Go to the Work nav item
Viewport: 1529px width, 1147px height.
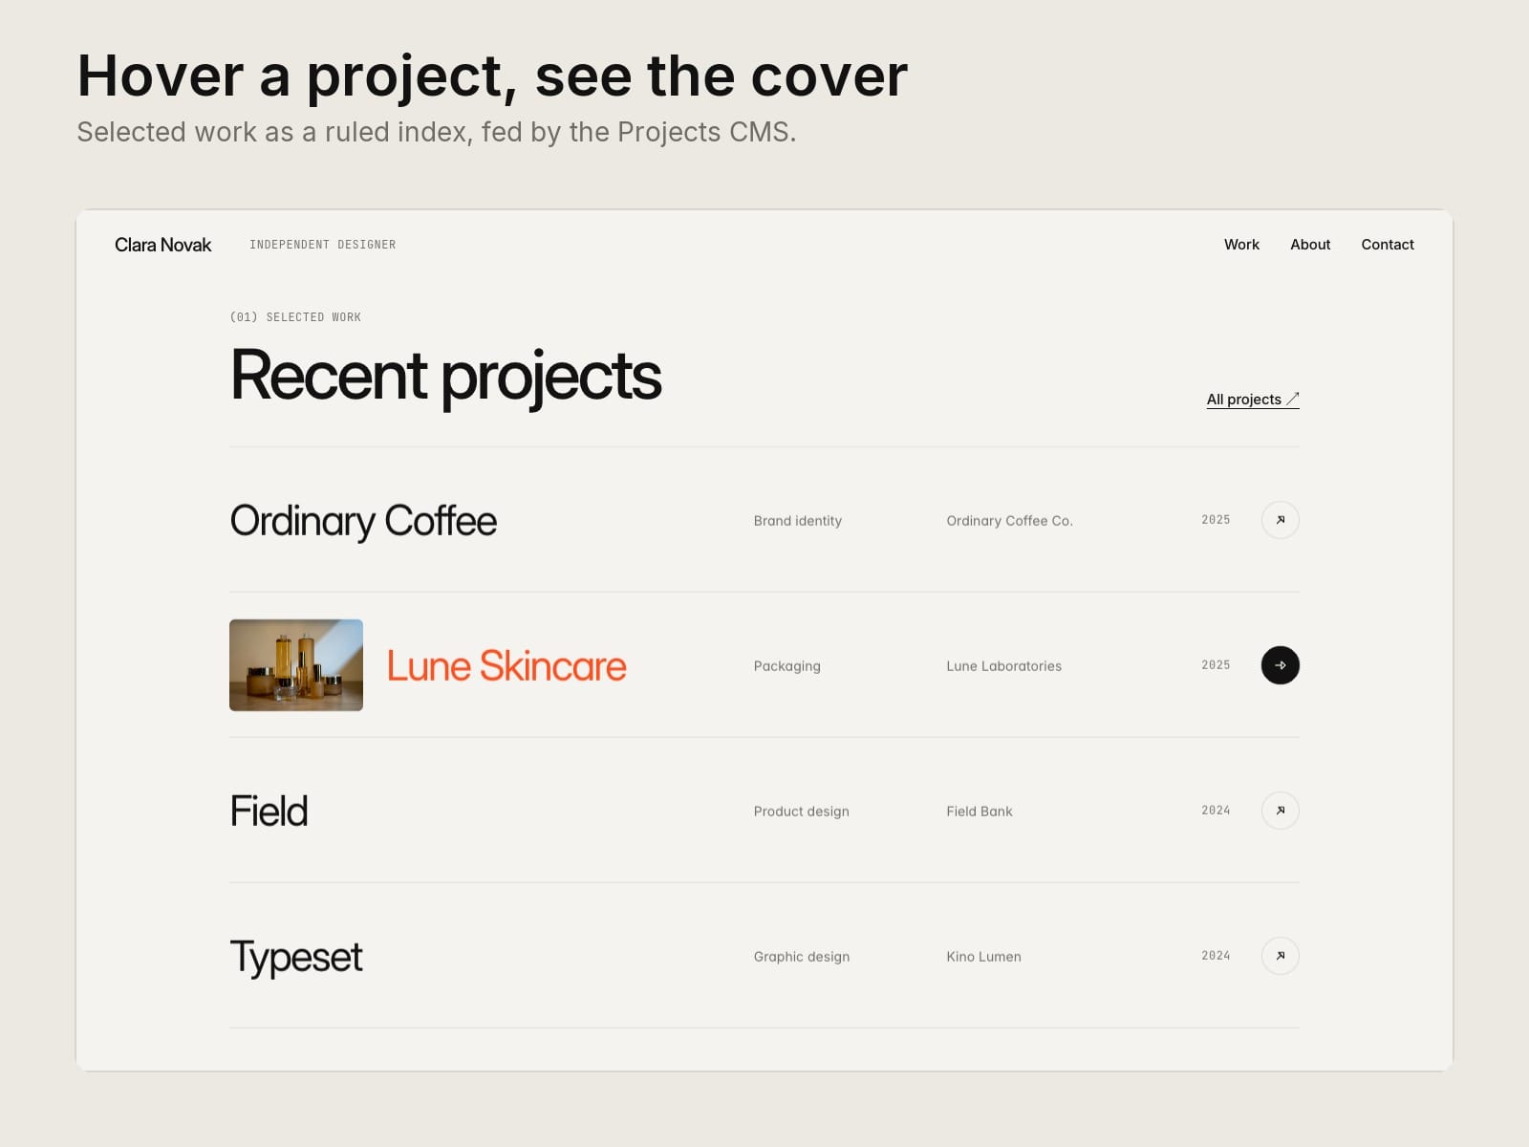click(1241, 245)
